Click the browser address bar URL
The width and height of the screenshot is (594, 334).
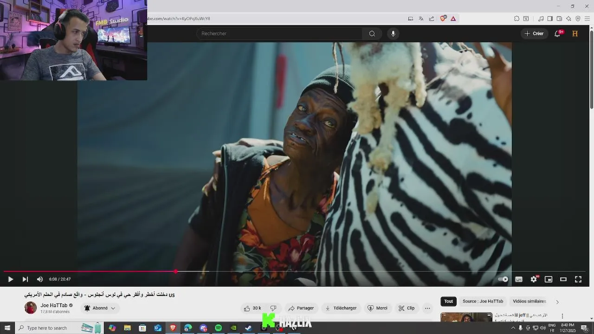point(179,19)
